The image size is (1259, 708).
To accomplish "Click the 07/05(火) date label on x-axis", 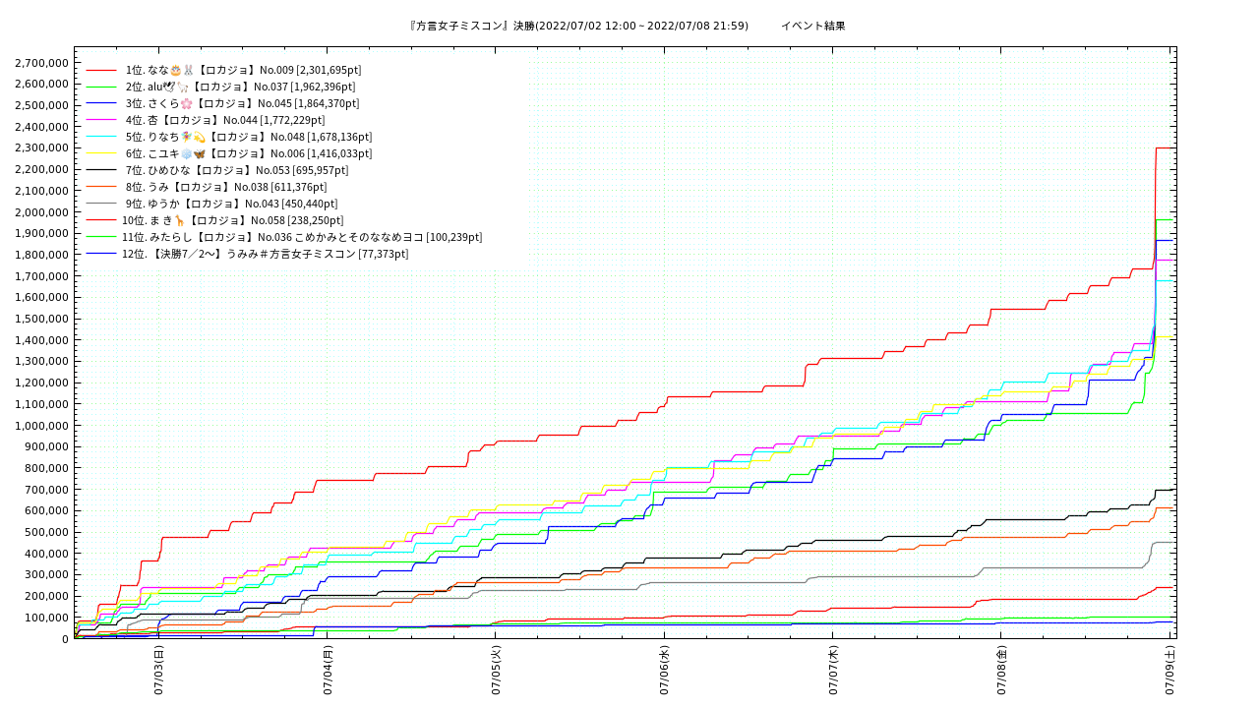I will (x=496, y=670).
